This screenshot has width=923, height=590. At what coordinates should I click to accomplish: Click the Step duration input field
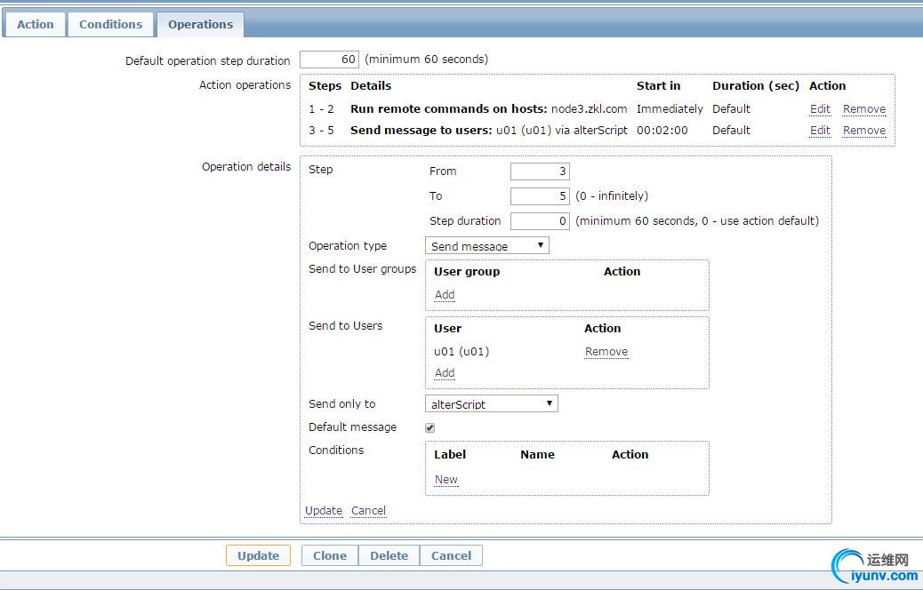click(x=540, y=221)
